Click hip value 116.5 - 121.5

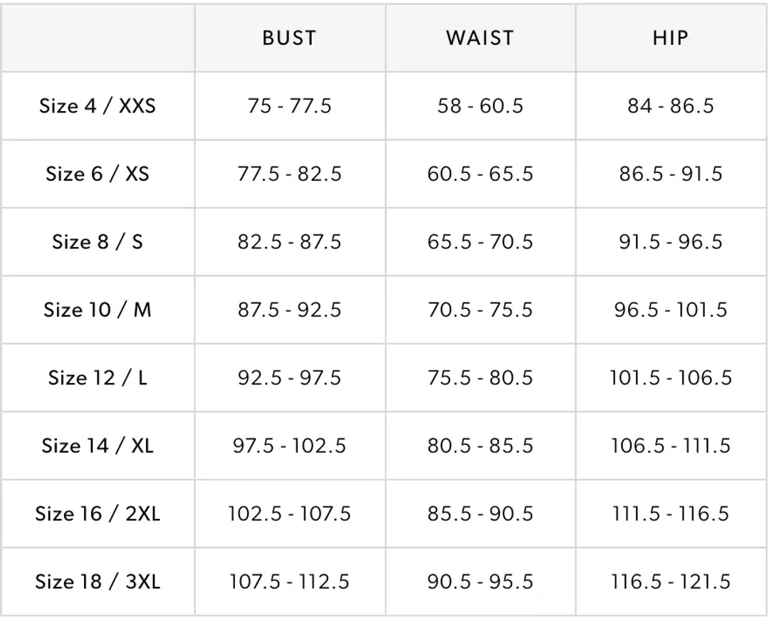(x=670, y=581)
